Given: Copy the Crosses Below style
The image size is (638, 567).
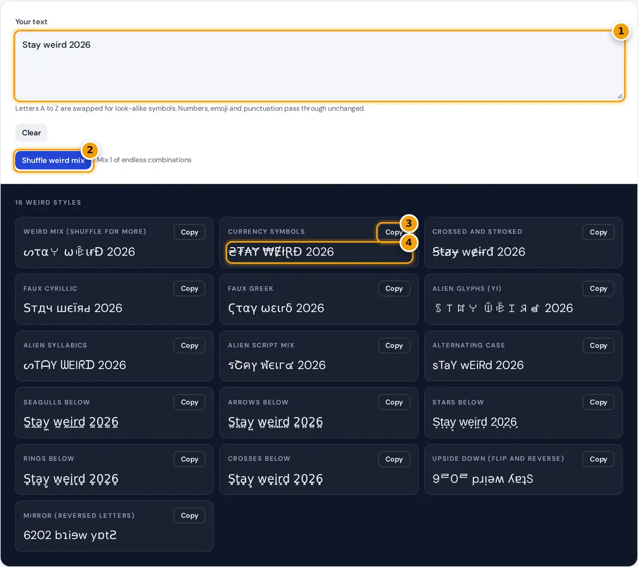Looking at the screenshot, I should click(x=394, y=459).
